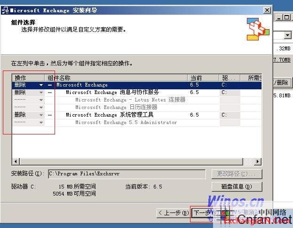Viewport: 293px width, 228px height.
Task: Collapse the 系统管理工具 component node
Action: pyautogui.click(x=50, y=115)
